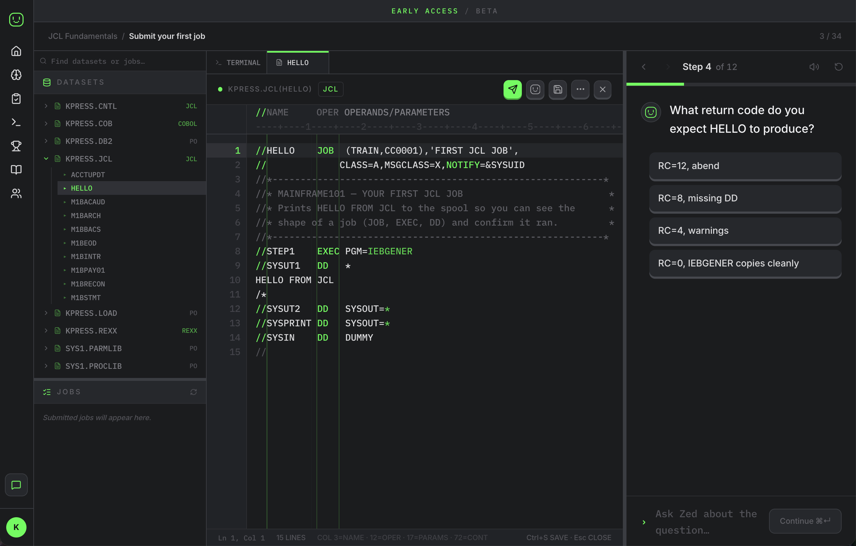Open the chat bubble button in sidebar
This screenshot has height=546, width=856.
16,485
